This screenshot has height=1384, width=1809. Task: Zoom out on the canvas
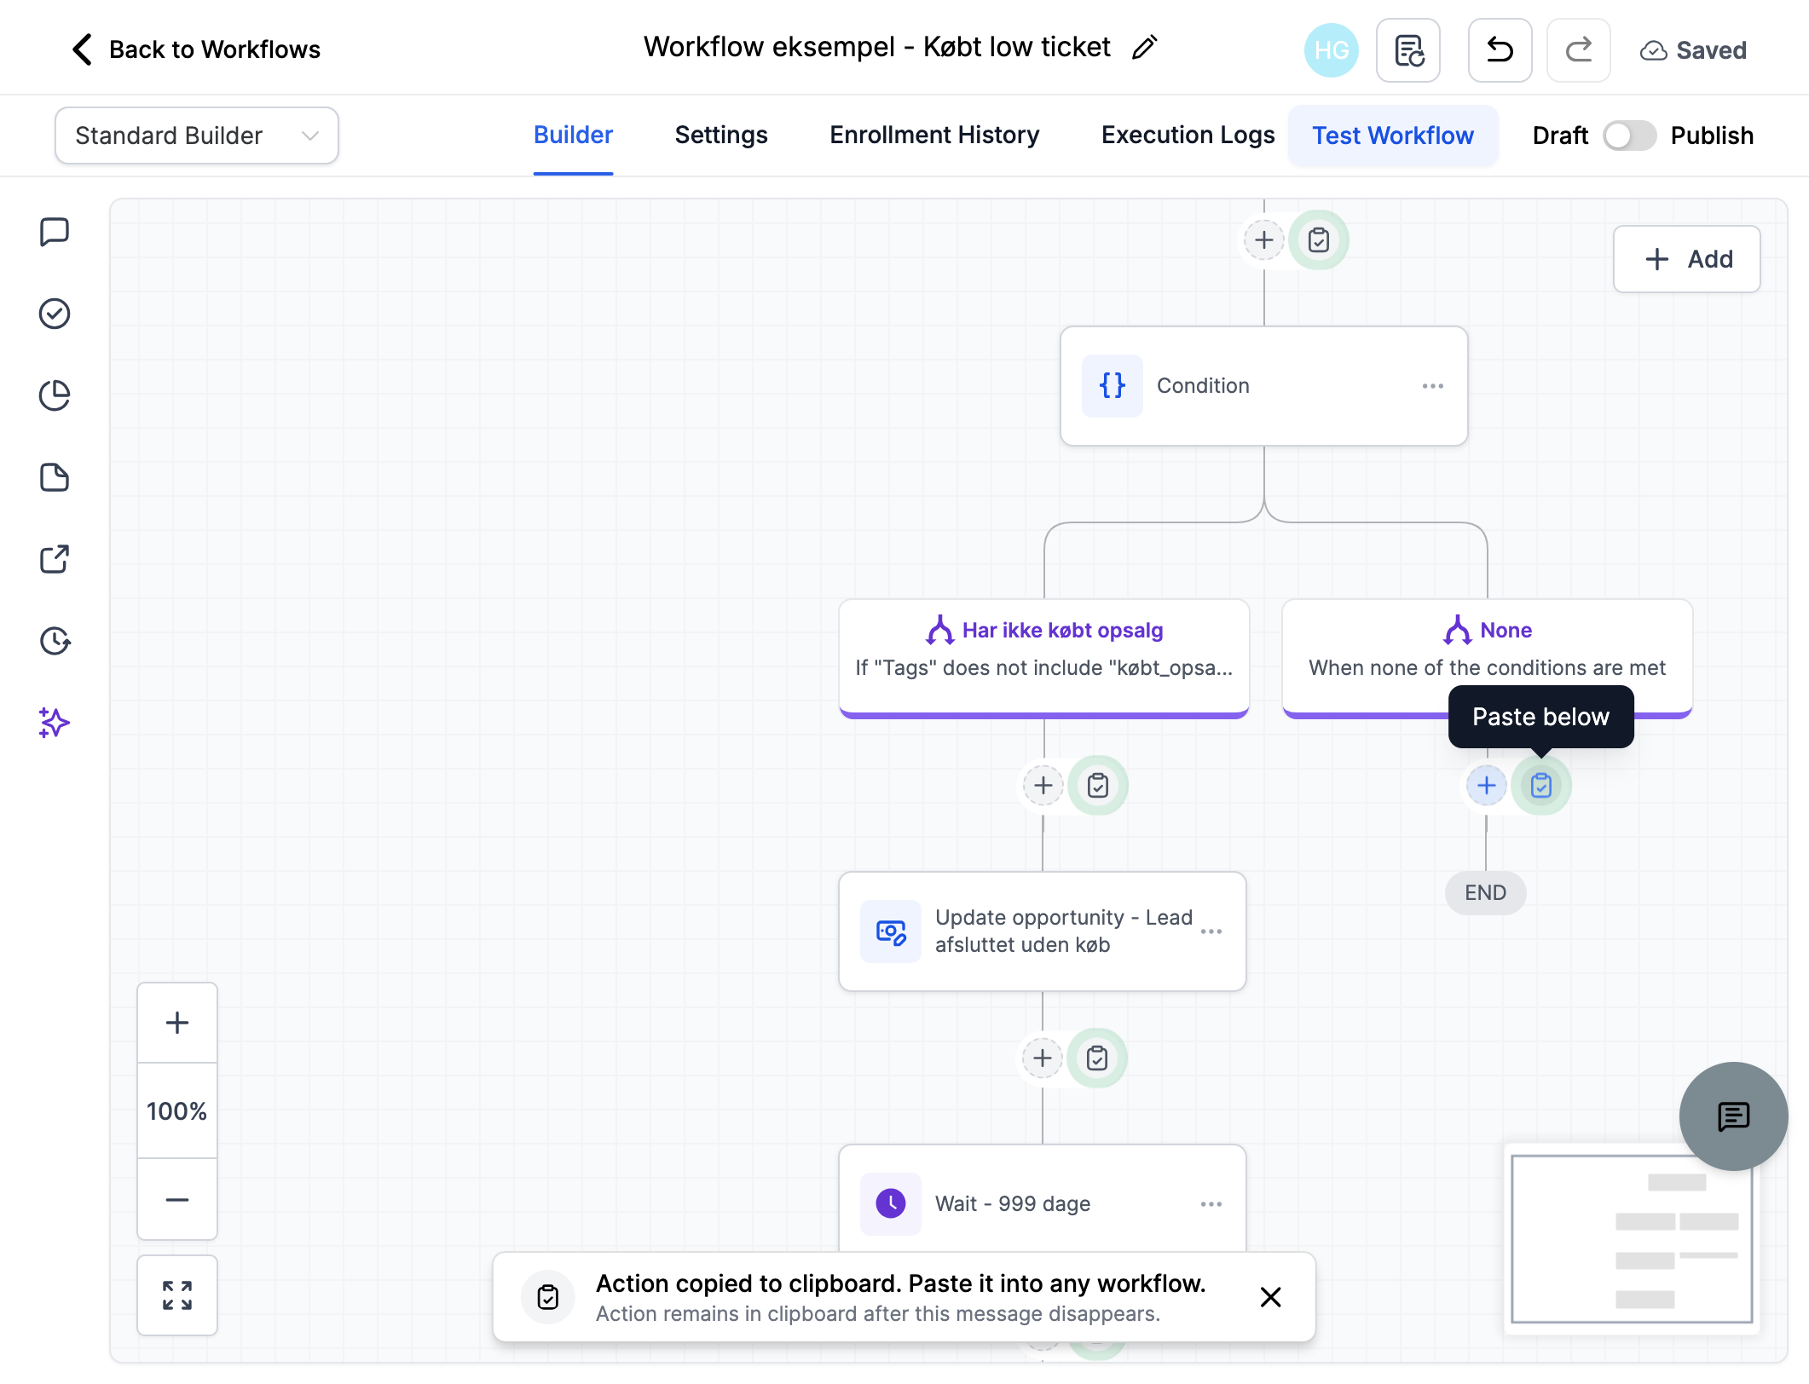(x=177, y=1200)
